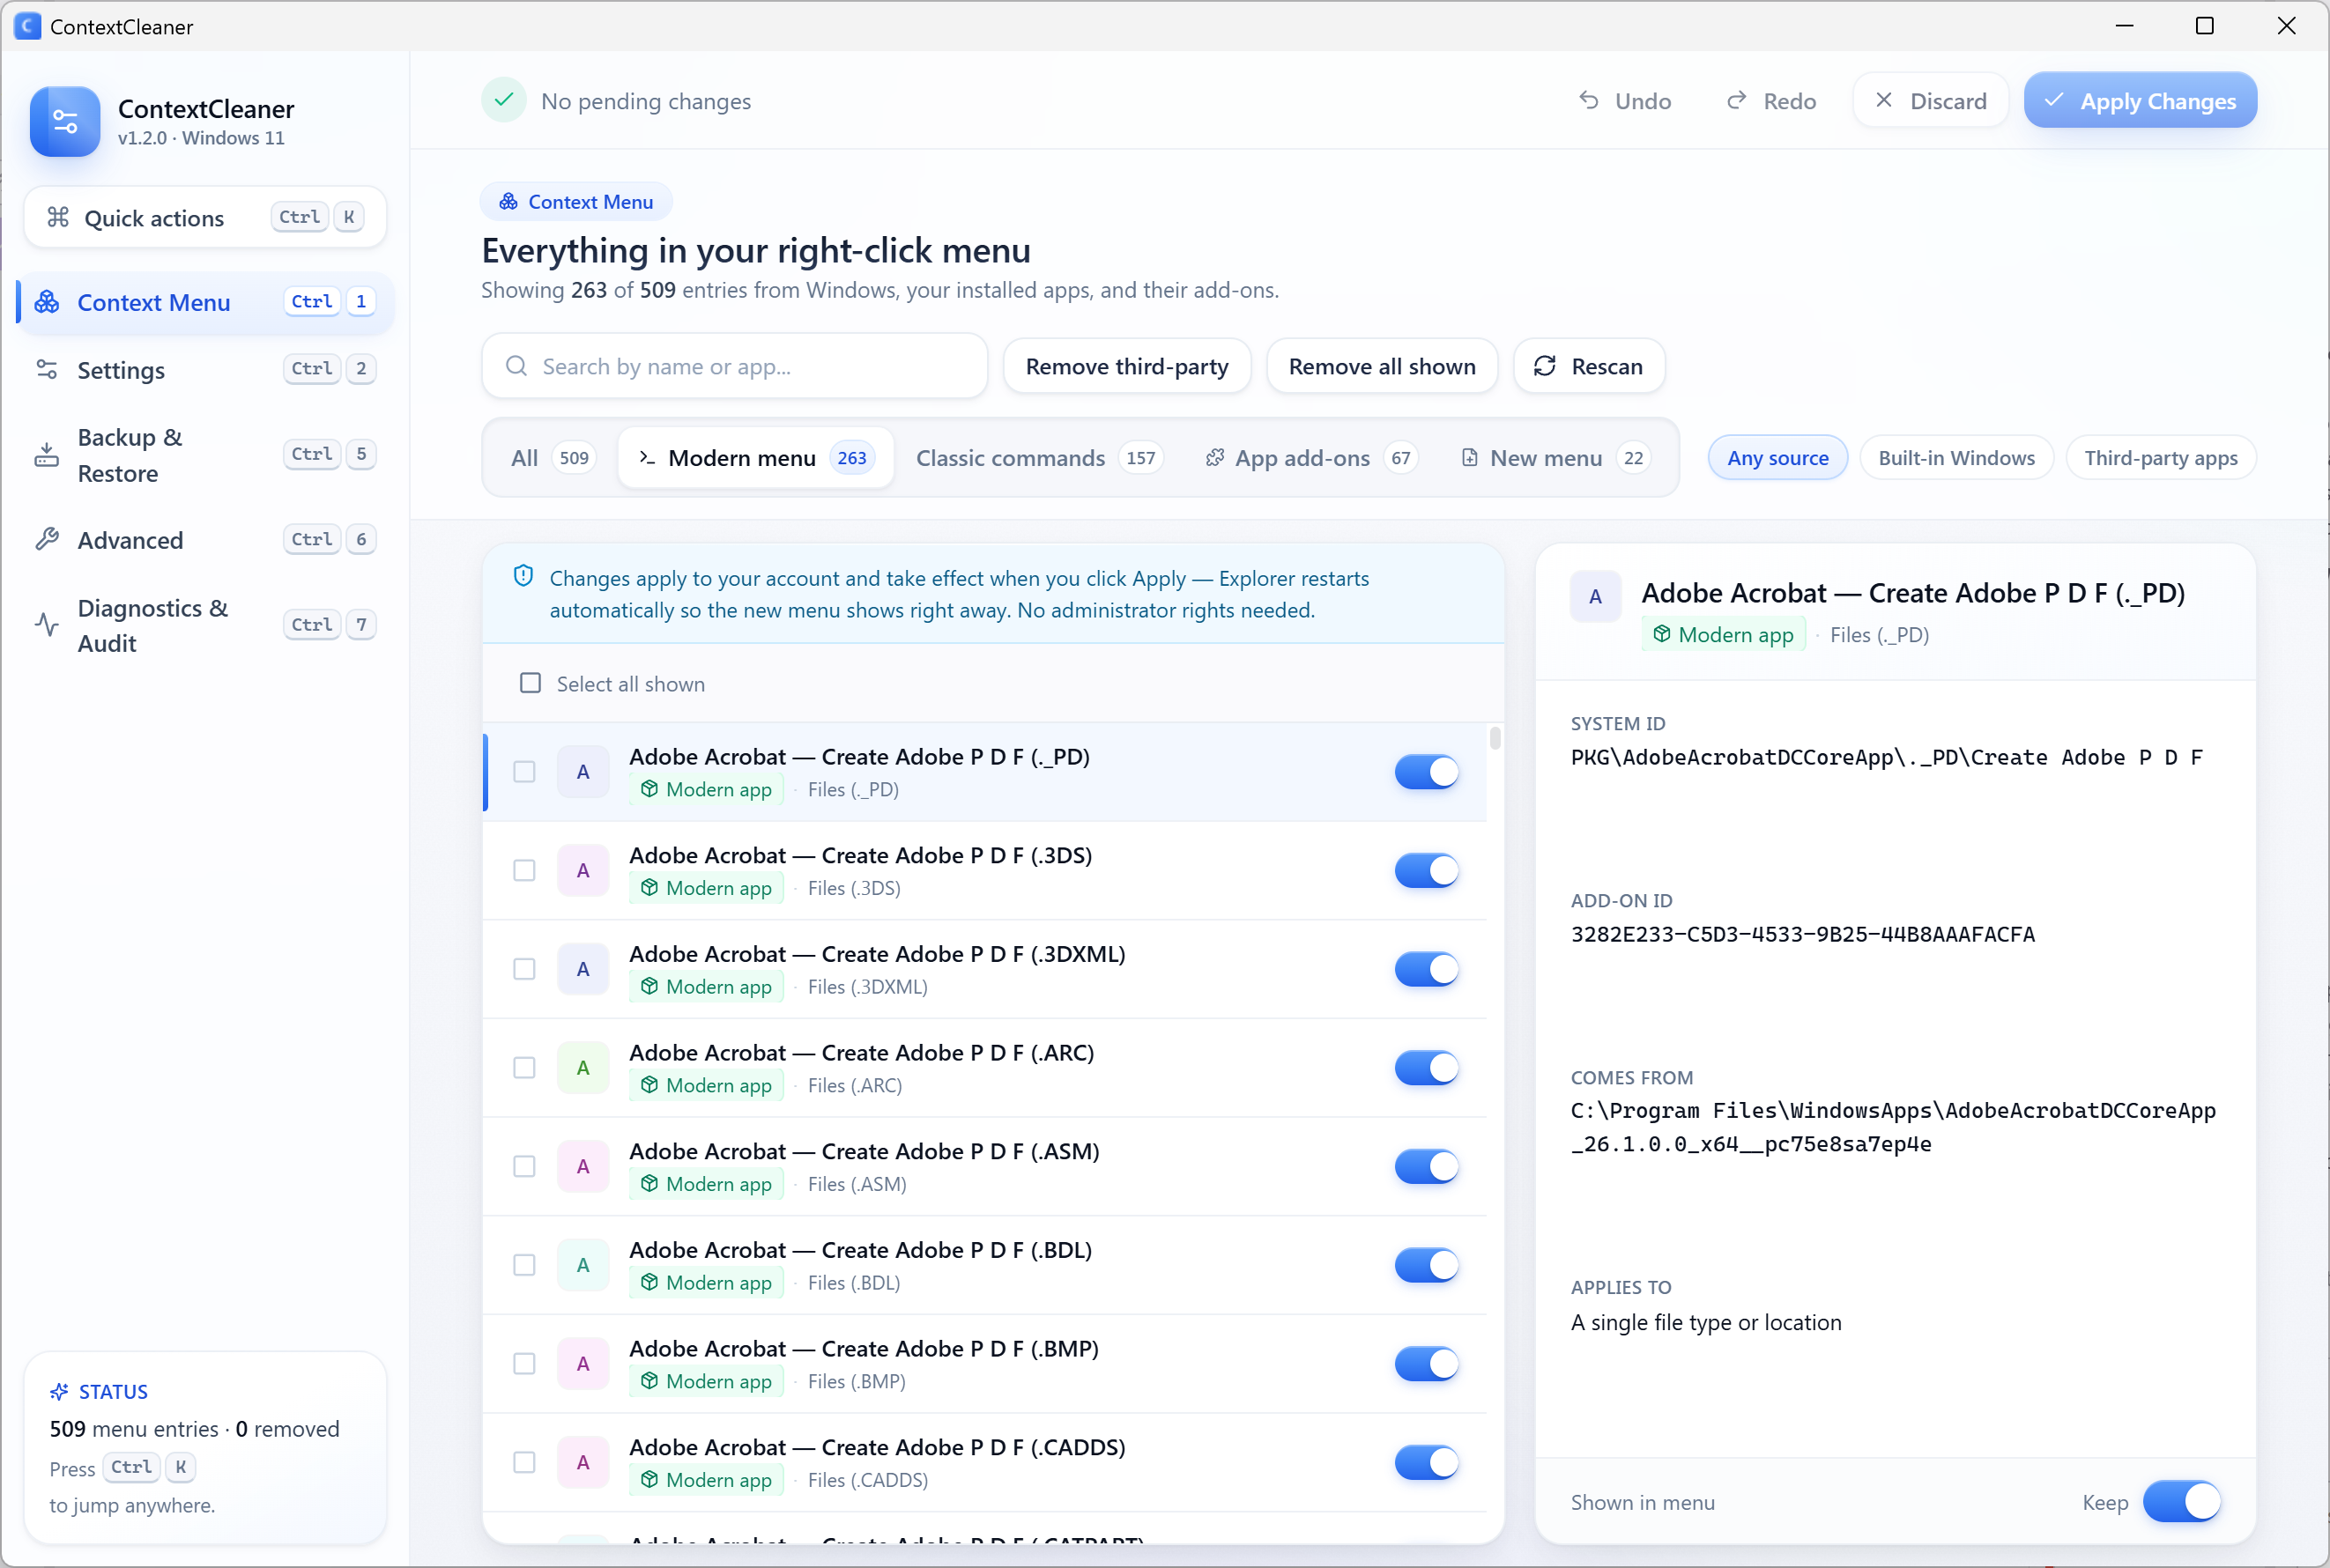Click the Modern menu terminal icon
This screenshot has height=1568, width=2330.
tap(648, 458)
